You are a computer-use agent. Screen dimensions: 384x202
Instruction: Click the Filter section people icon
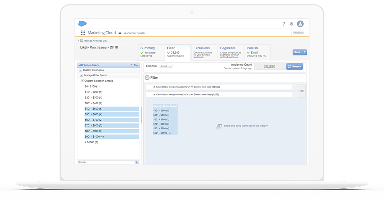[x=147, y=77]
